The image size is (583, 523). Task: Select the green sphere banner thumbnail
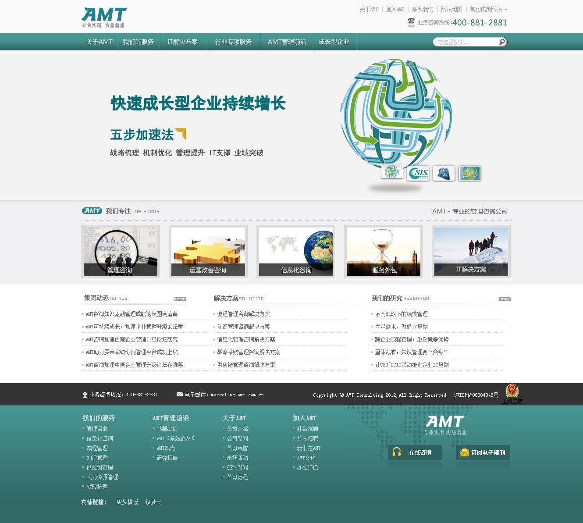(469, 173)
